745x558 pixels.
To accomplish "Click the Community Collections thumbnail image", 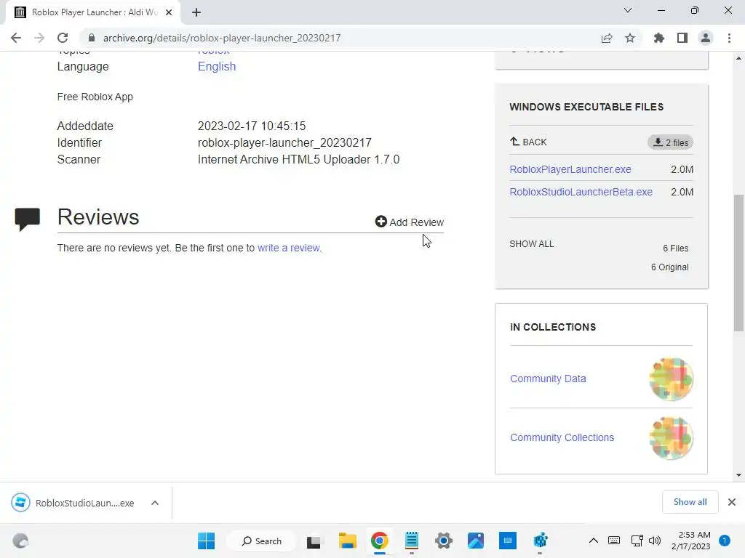I will pos(671,438).
